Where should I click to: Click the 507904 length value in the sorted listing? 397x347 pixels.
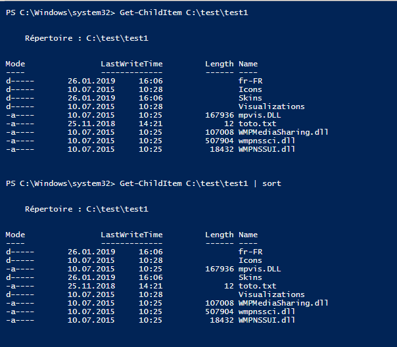pyautogui.click(x=219, y=312)
